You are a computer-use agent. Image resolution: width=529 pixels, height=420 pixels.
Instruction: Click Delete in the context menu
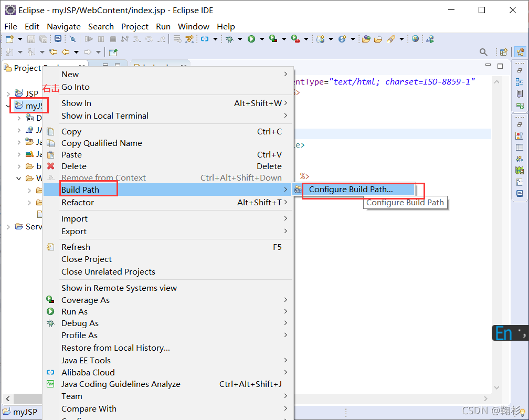coord(168,166)
